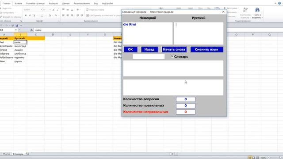The image size is (283, 159).
Task: Click the cell fill color icon
Action: pos(50,15)
